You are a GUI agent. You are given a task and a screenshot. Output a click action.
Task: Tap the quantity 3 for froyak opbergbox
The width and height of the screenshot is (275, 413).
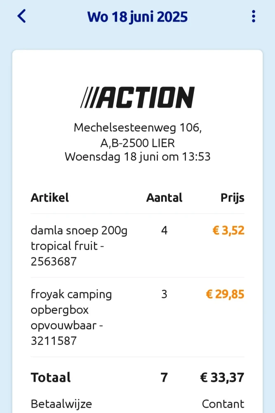[164, 294]
